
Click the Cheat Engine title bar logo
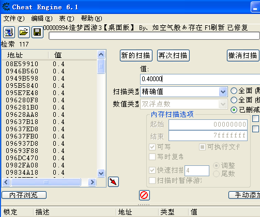(6, 7)
